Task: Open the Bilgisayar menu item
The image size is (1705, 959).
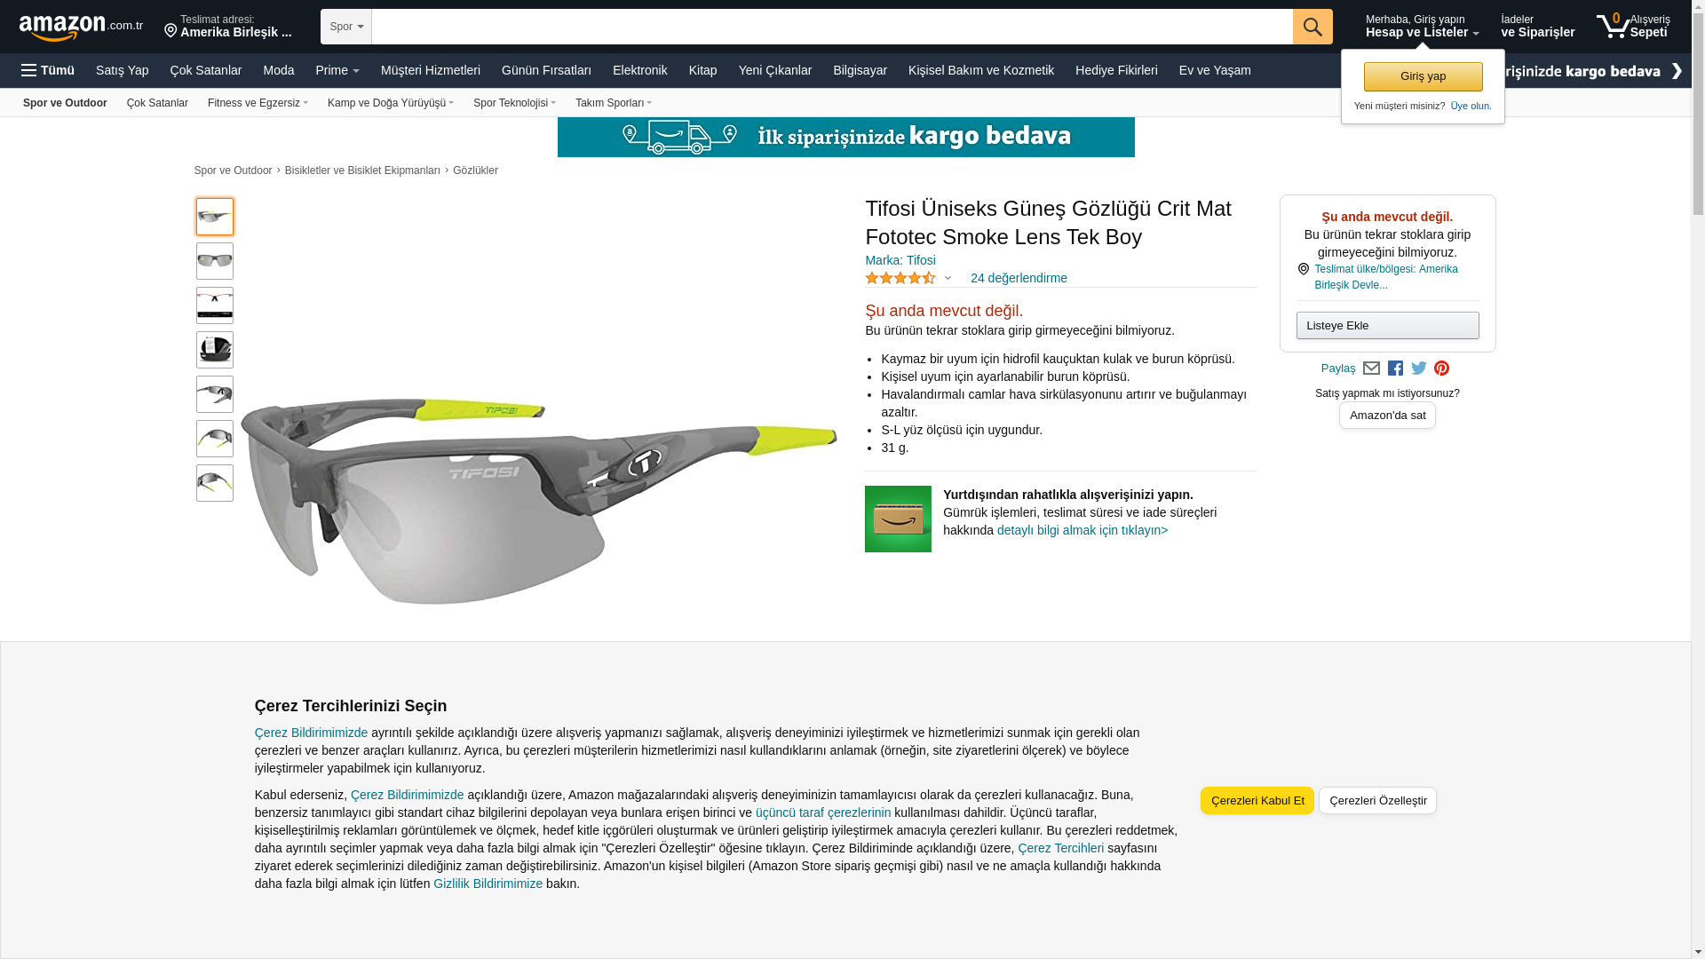Action: pos(860,70)
